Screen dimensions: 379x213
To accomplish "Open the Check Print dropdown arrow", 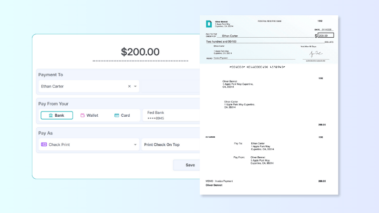I will pyautogui.click(x=135, y=145).
